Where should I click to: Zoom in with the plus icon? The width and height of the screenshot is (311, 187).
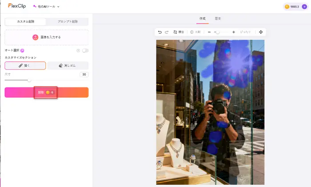pyautogui.click(x=234, y=32)
